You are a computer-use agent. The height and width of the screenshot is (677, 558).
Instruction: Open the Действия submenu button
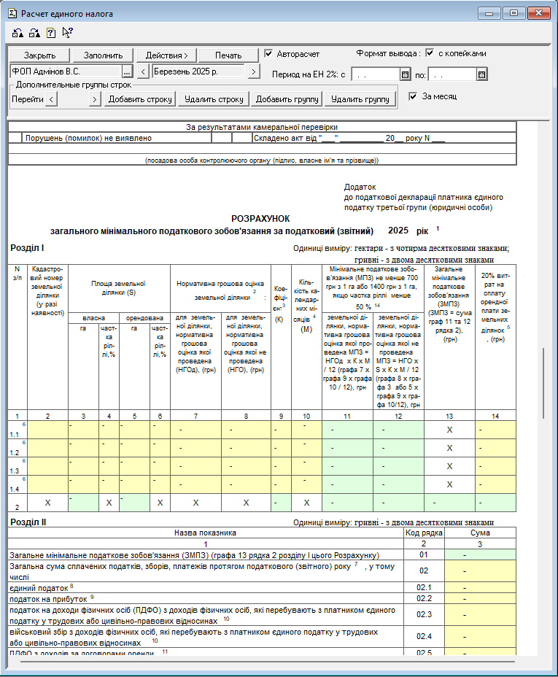166,55
